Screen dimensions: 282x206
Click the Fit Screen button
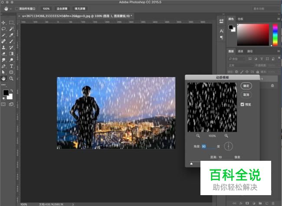(x=62, y=9)
